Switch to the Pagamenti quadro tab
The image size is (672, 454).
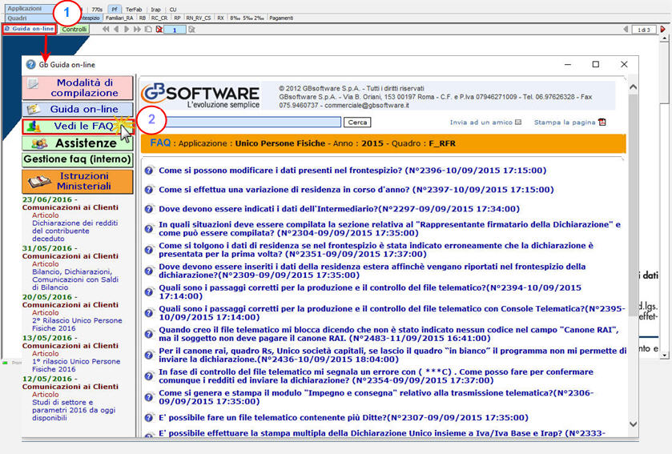[281, 18]
